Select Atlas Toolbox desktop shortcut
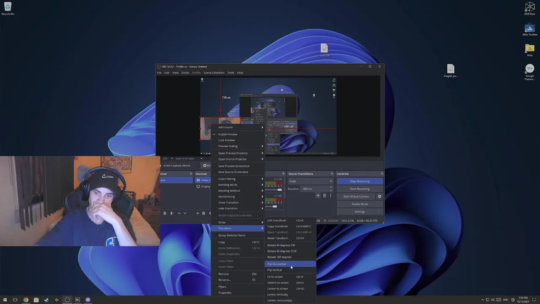The image size is (540, 304). pos(529,30)
